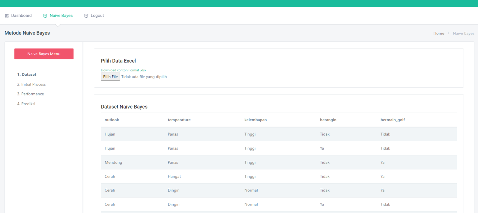
Task: Click bermain_golf Ya in the Hangat row
Action: point(382,176)
